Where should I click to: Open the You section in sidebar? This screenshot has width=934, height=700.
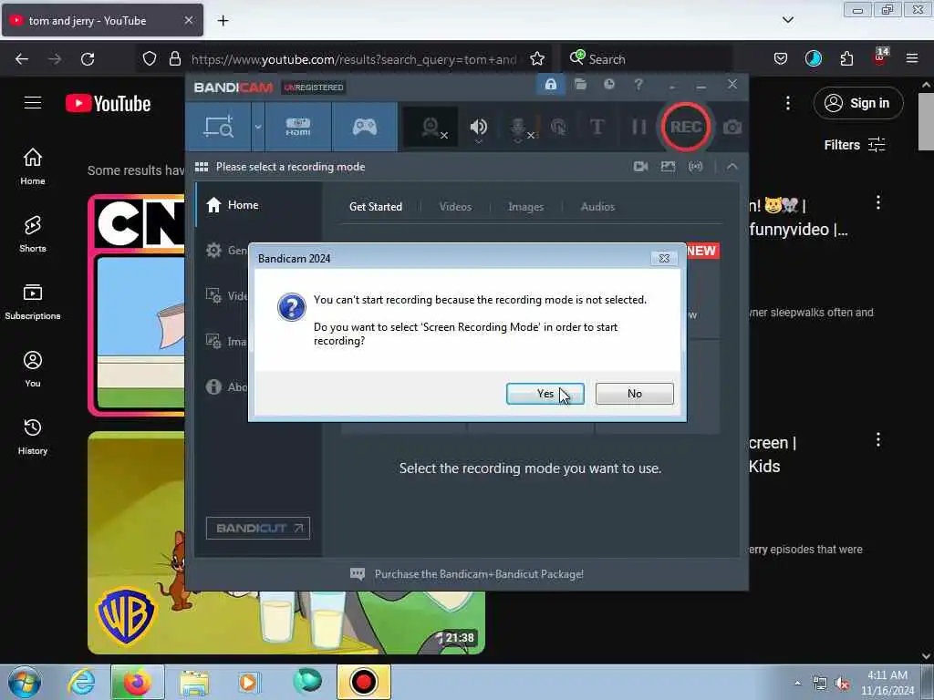(x=33, y=369)
